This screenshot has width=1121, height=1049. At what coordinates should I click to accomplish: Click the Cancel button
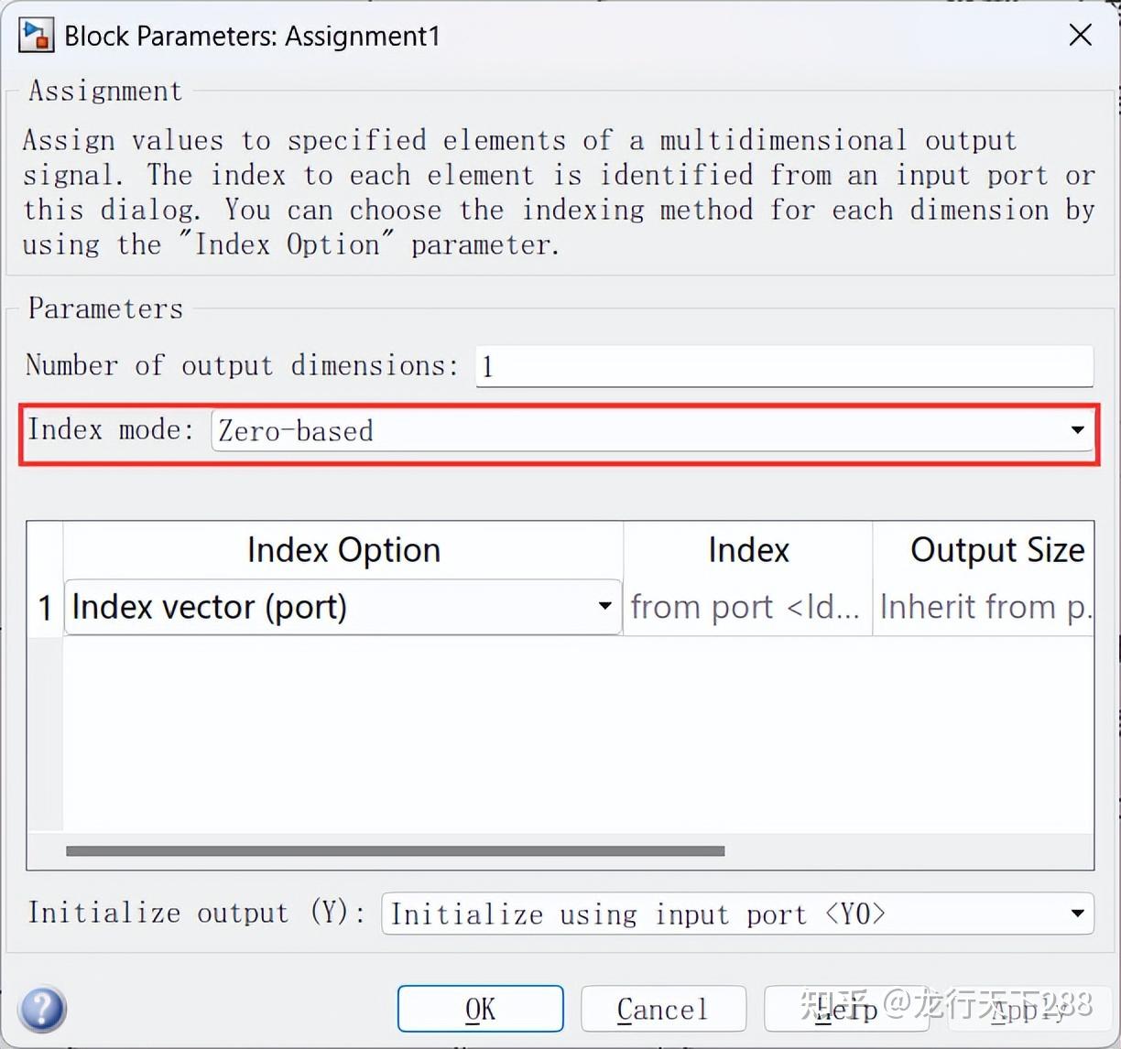(663, 1009)
